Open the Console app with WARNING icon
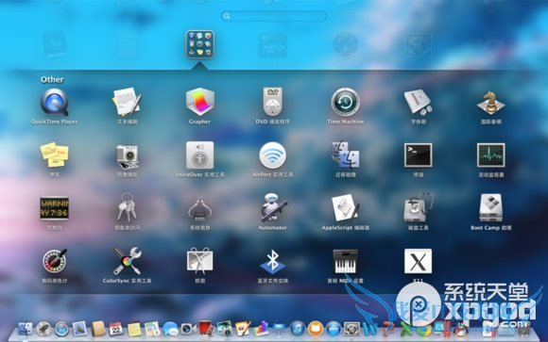The height and width of the screenshot is (342, 548). coord(54,208)
